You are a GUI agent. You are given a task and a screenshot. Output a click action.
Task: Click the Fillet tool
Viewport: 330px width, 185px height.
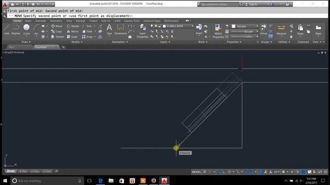(x=87, y=31)
